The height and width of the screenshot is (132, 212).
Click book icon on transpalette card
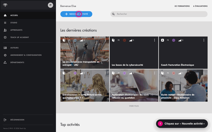pyautogui.click(x=64, y=40)
